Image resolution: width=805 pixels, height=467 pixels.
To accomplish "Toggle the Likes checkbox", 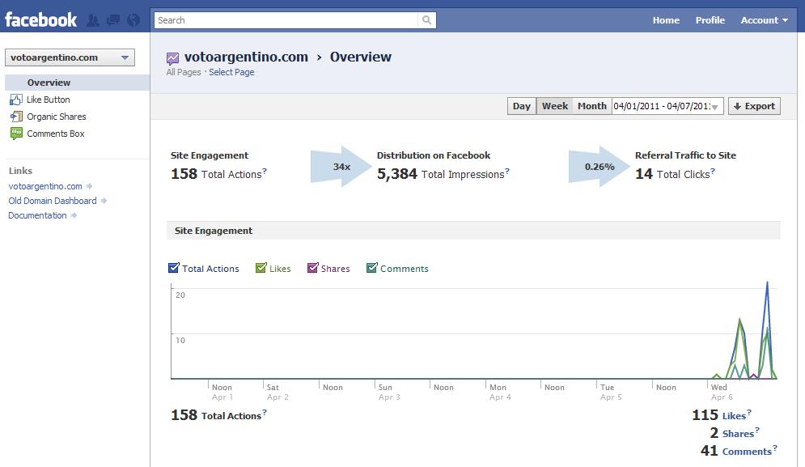I will click(261, 268).
